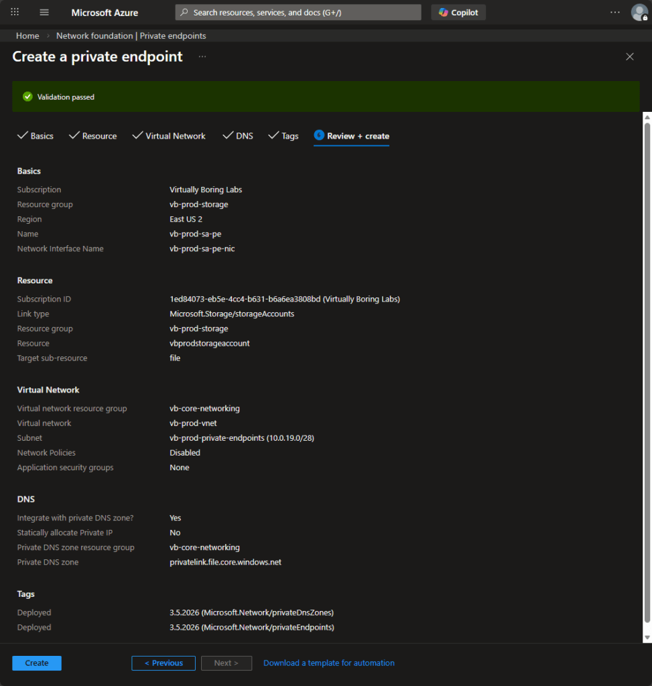
Task: Click the Previous button
Action: coord(164,663)
